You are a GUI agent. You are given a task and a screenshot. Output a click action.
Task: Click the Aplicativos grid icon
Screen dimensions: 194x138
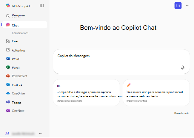tap(8, 50)
